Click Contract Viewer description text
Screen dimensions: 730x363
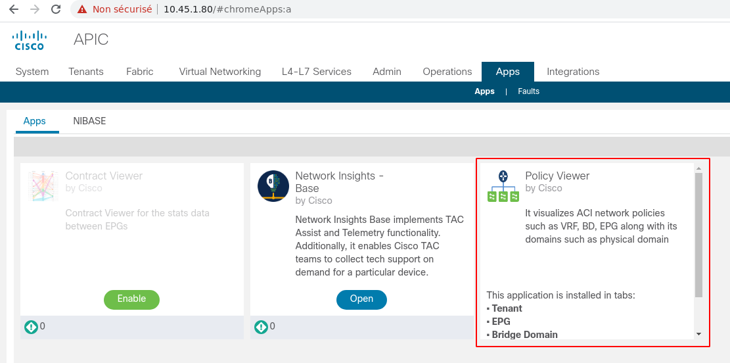[x=137, y=220]
